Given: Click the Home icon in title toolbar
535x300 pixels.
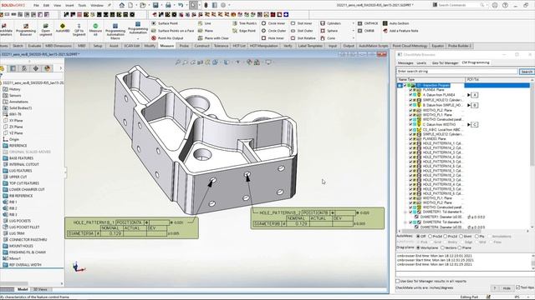Looking at the screenshot, I should point(122,5).
